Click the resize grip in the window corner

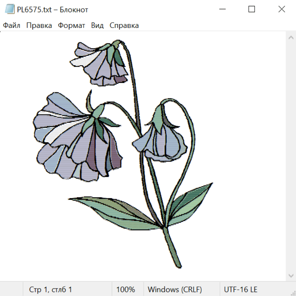pyautogui.click(x=293, y=293)
